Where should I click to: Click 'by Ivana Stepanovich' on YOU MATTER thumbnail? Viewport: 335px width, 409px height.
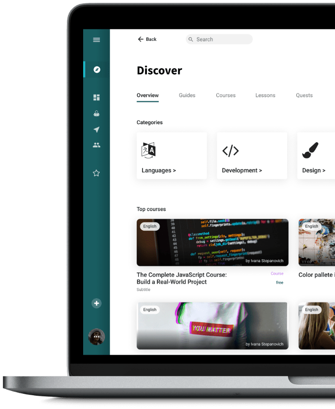coord(264,344)
